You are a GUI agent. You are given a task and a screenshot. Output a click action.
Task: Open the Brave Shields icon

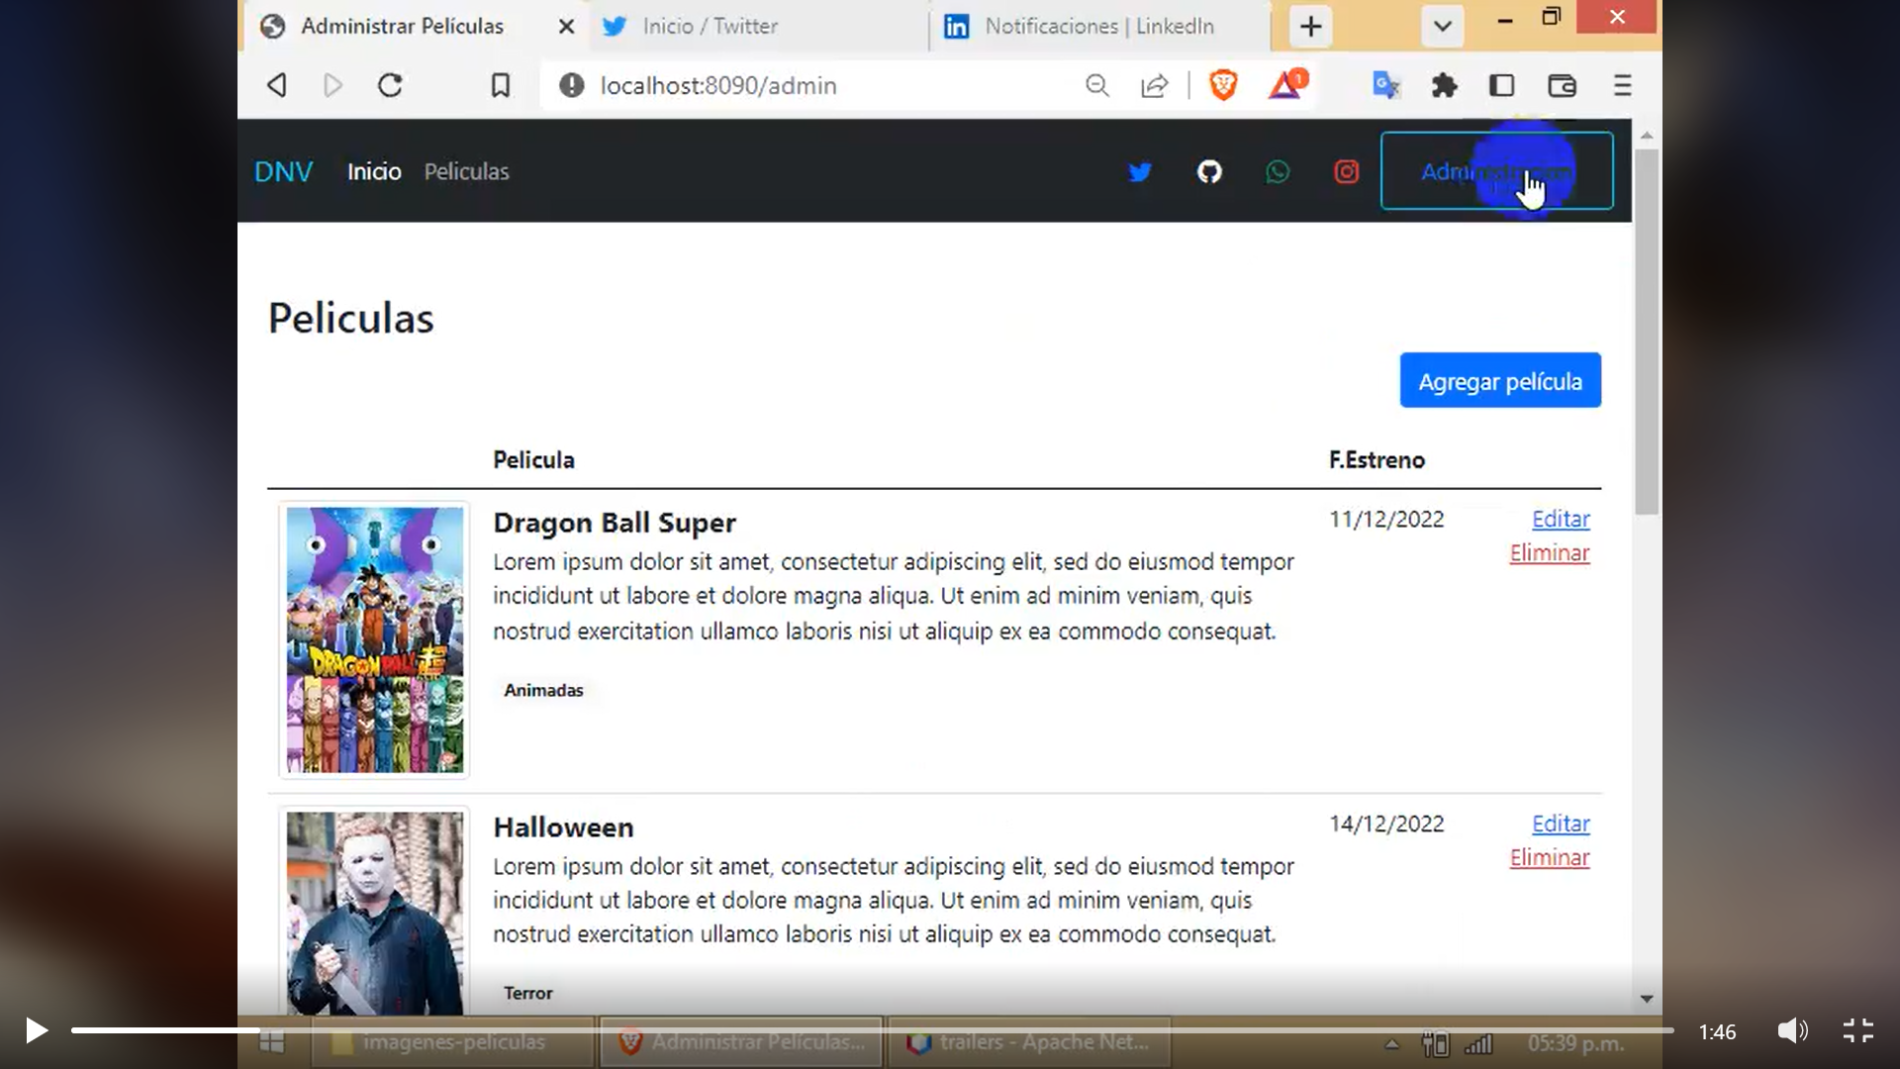1223,85
